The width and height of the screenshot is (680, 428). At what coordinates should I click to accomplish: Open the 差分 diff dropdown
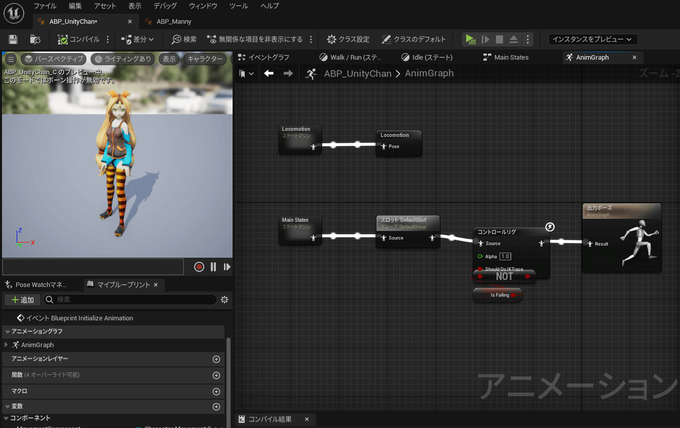point(138,39)
